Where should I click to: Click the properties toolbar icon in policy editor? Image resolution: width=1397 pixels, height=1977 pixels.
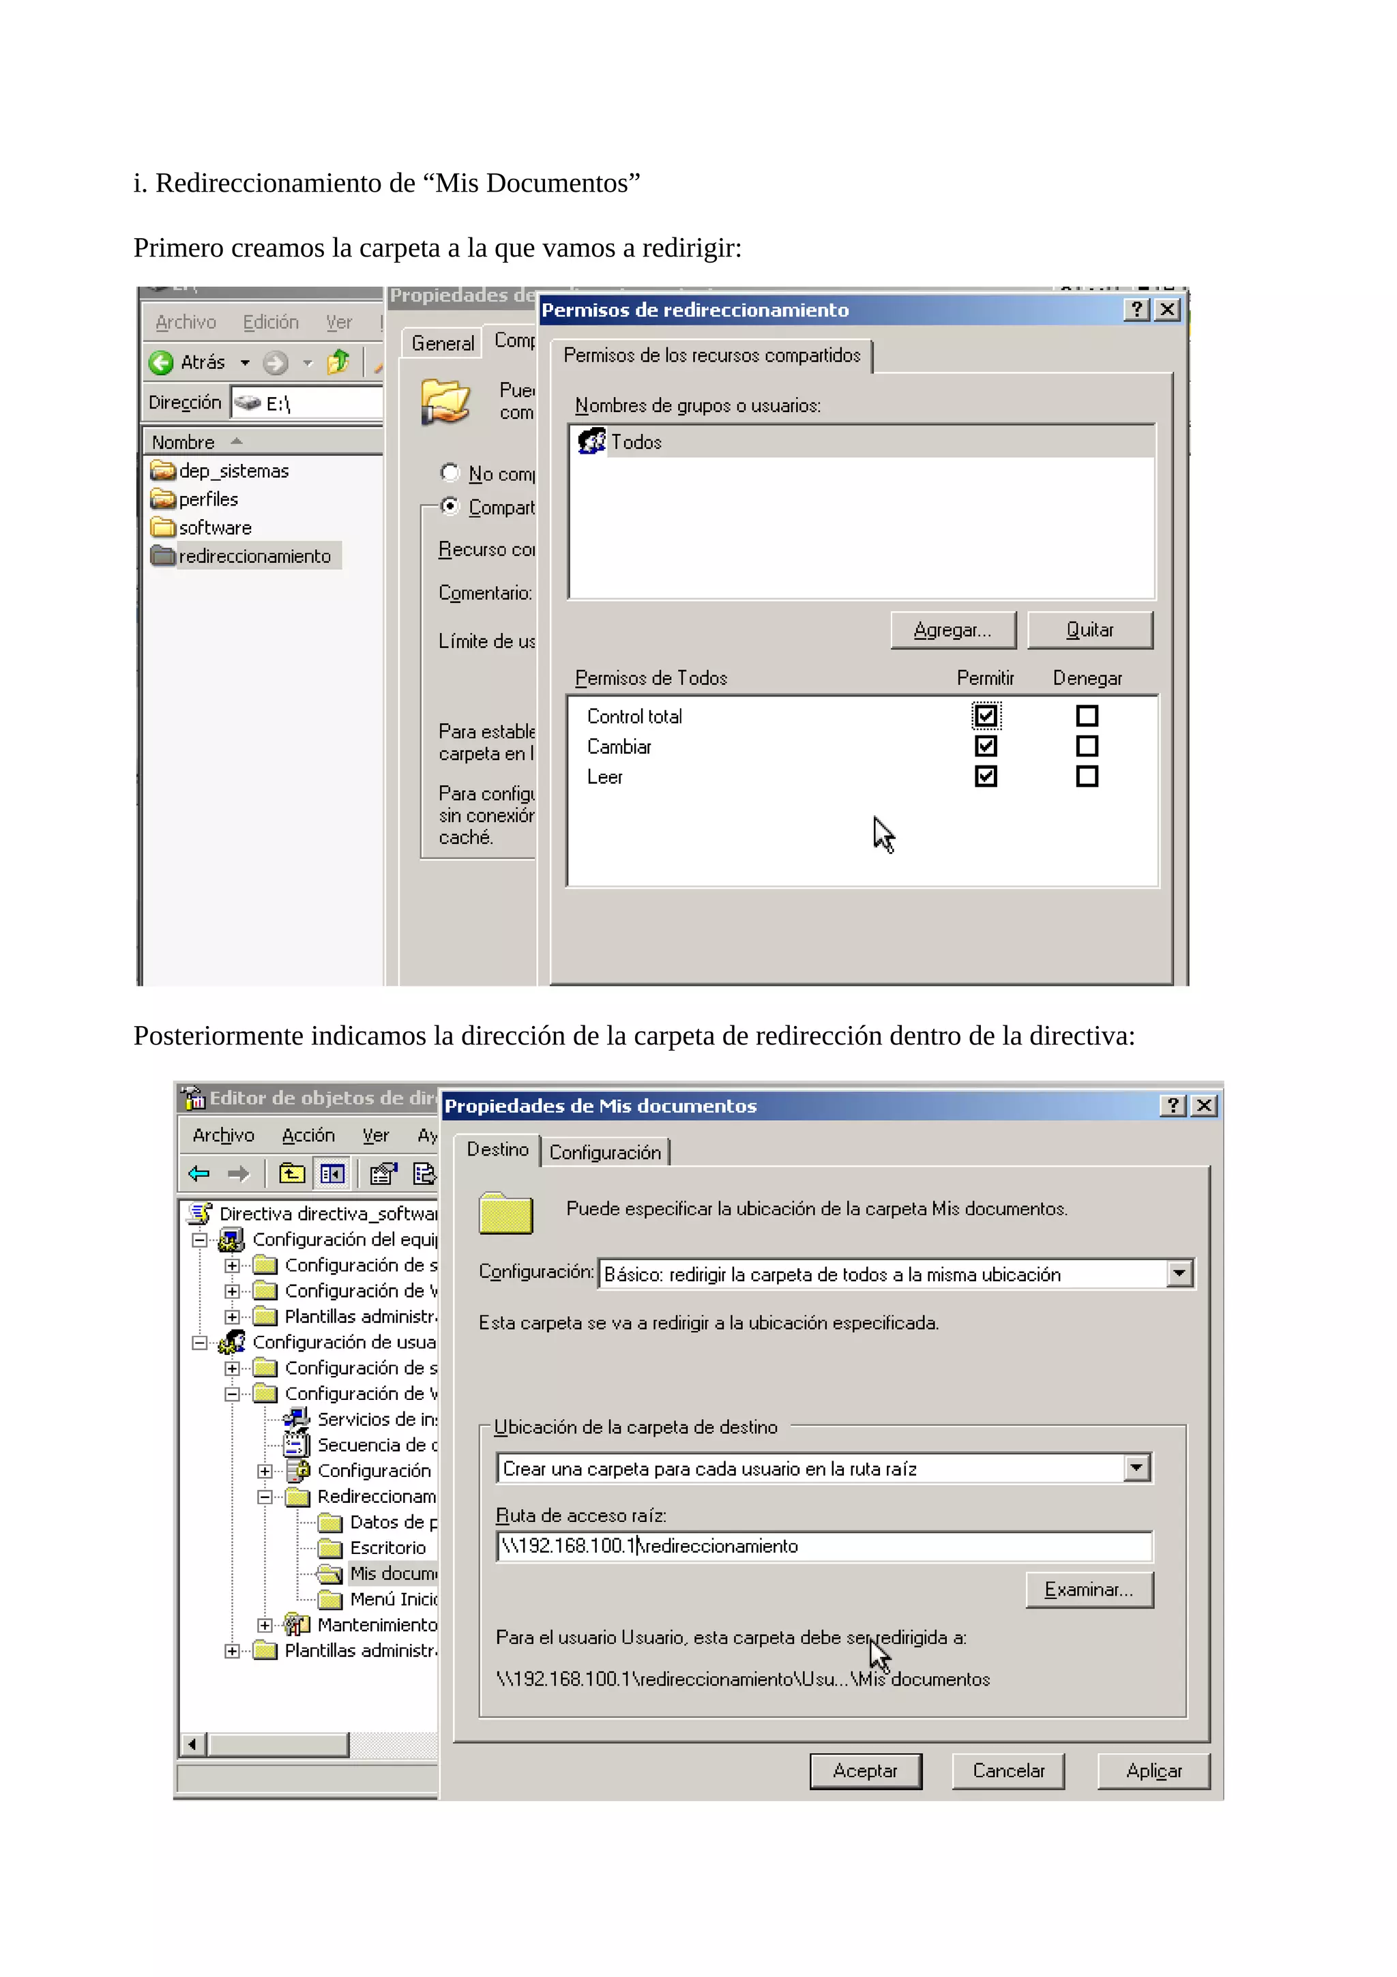coord(383,1173)
